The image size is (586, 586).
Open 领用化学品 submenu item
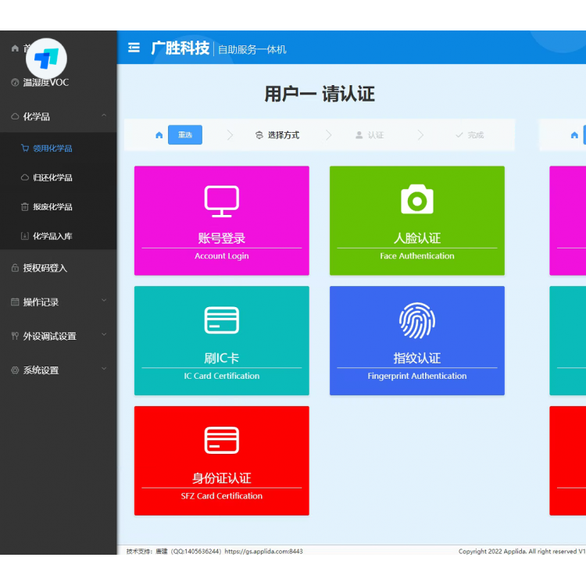coord(52,148)
